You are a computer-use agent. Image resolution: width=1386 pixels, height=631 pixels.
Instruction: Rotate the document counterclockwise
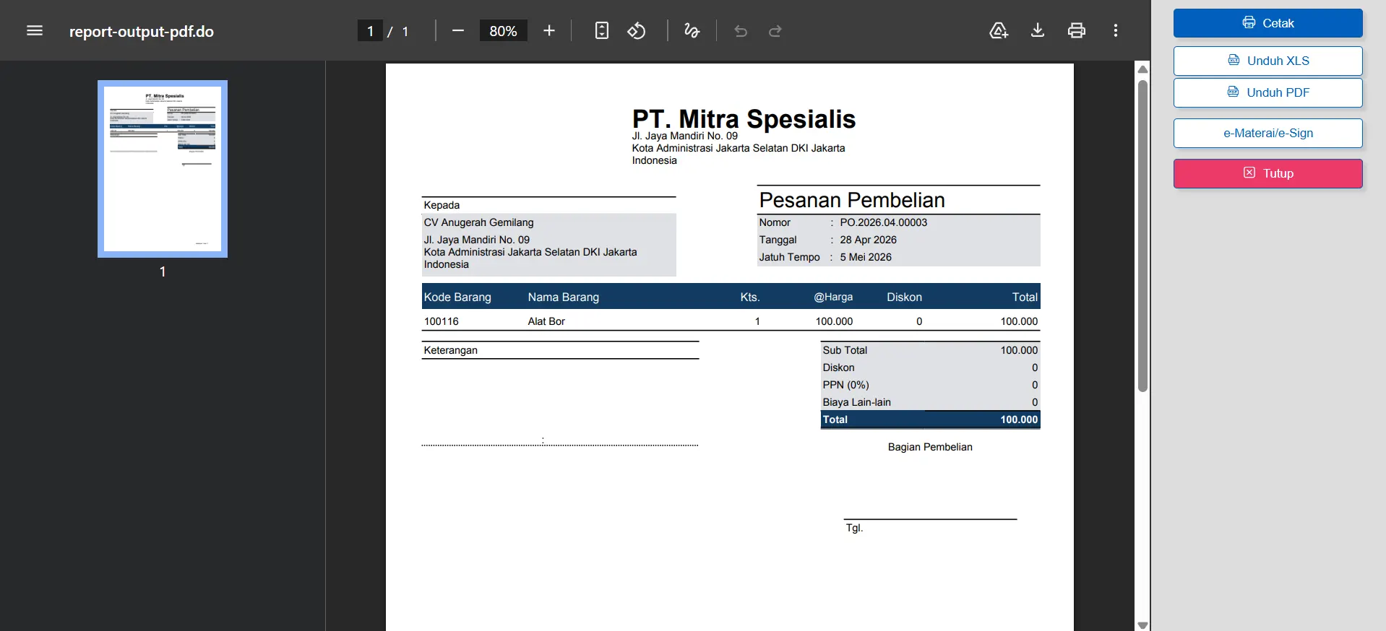636,30
